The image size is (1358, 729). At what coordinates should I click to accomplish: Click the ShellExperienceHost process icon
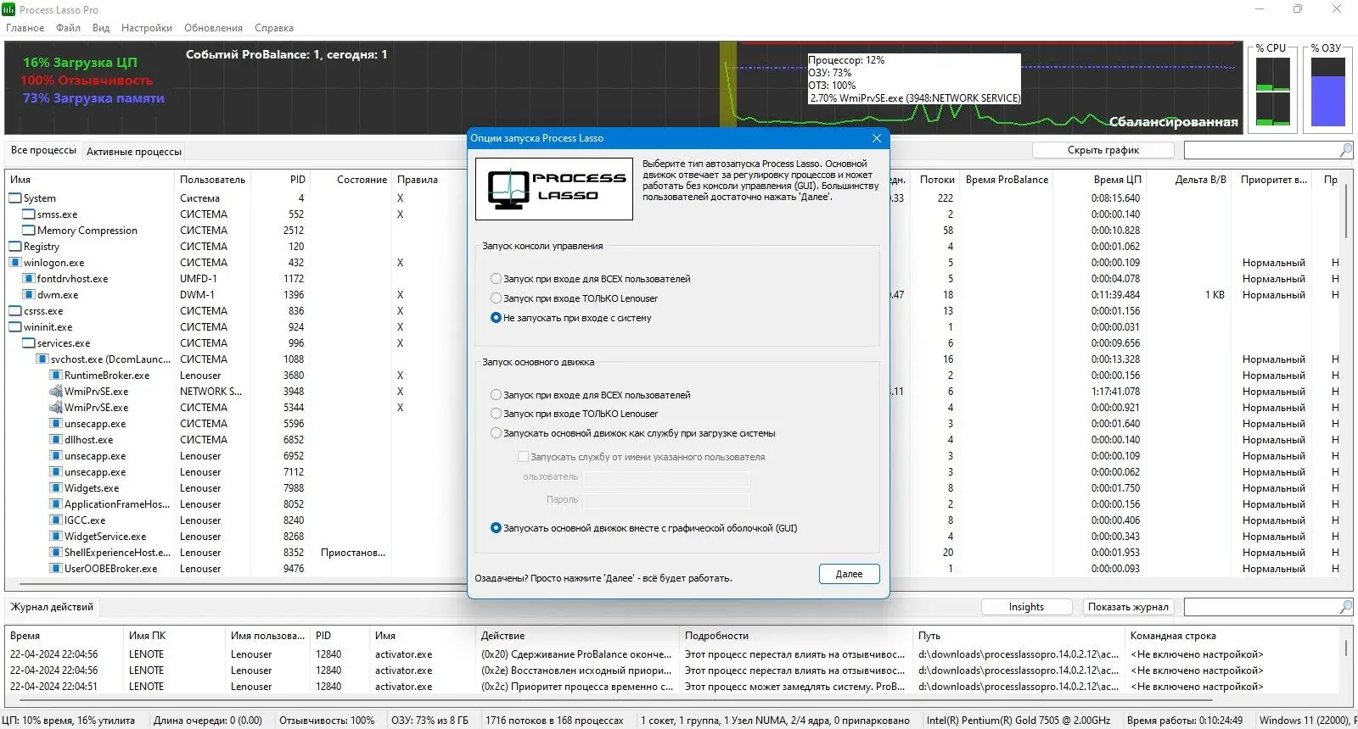[56, 553]
